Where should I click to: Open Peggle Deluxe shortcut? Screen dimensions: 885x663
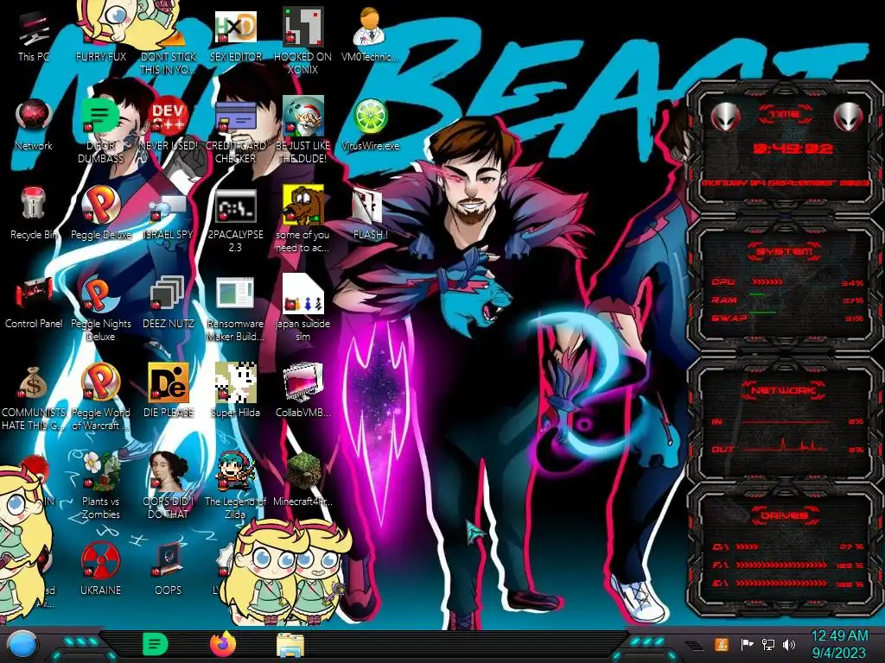click(101, 213)
